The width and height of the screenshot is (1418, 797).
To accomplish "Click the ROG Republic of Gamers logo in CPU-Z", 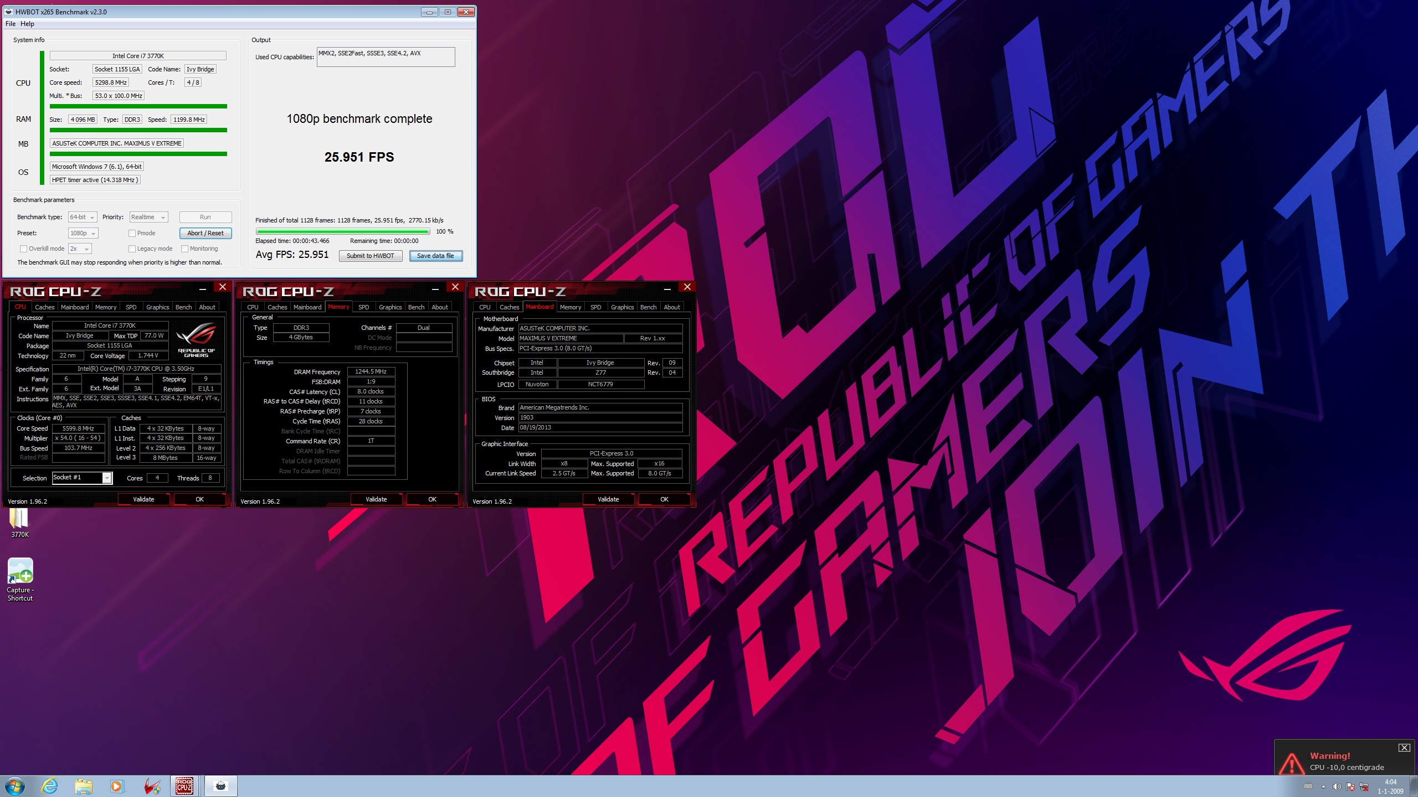I will 197,339.
